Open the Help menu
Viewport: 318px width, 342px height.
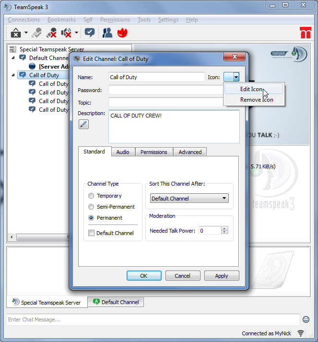[x=192, y=20]
